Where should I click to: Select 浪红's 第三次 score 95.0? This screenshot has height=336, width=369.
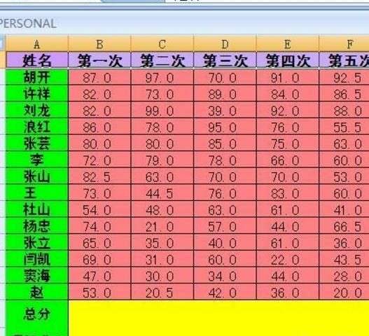click(x=225, y=127)
